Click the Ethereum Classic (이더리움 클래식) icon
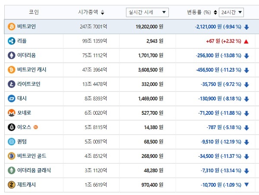This screenshot has width=259, height=195. coord(11,170)
